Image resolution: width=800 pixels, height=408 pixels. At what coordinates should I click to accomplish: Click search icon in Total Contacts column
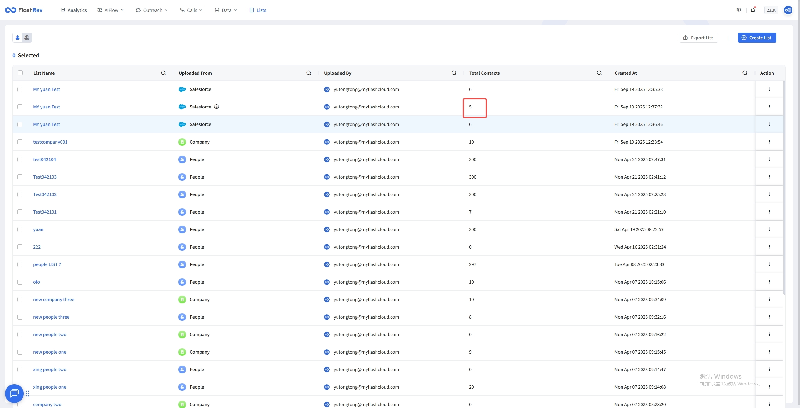tap(599, 73)
